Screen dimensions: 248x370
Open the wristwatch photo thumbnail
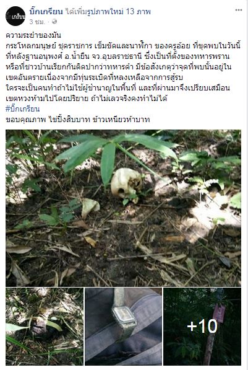pyautogui.click(x=124, y=327)
